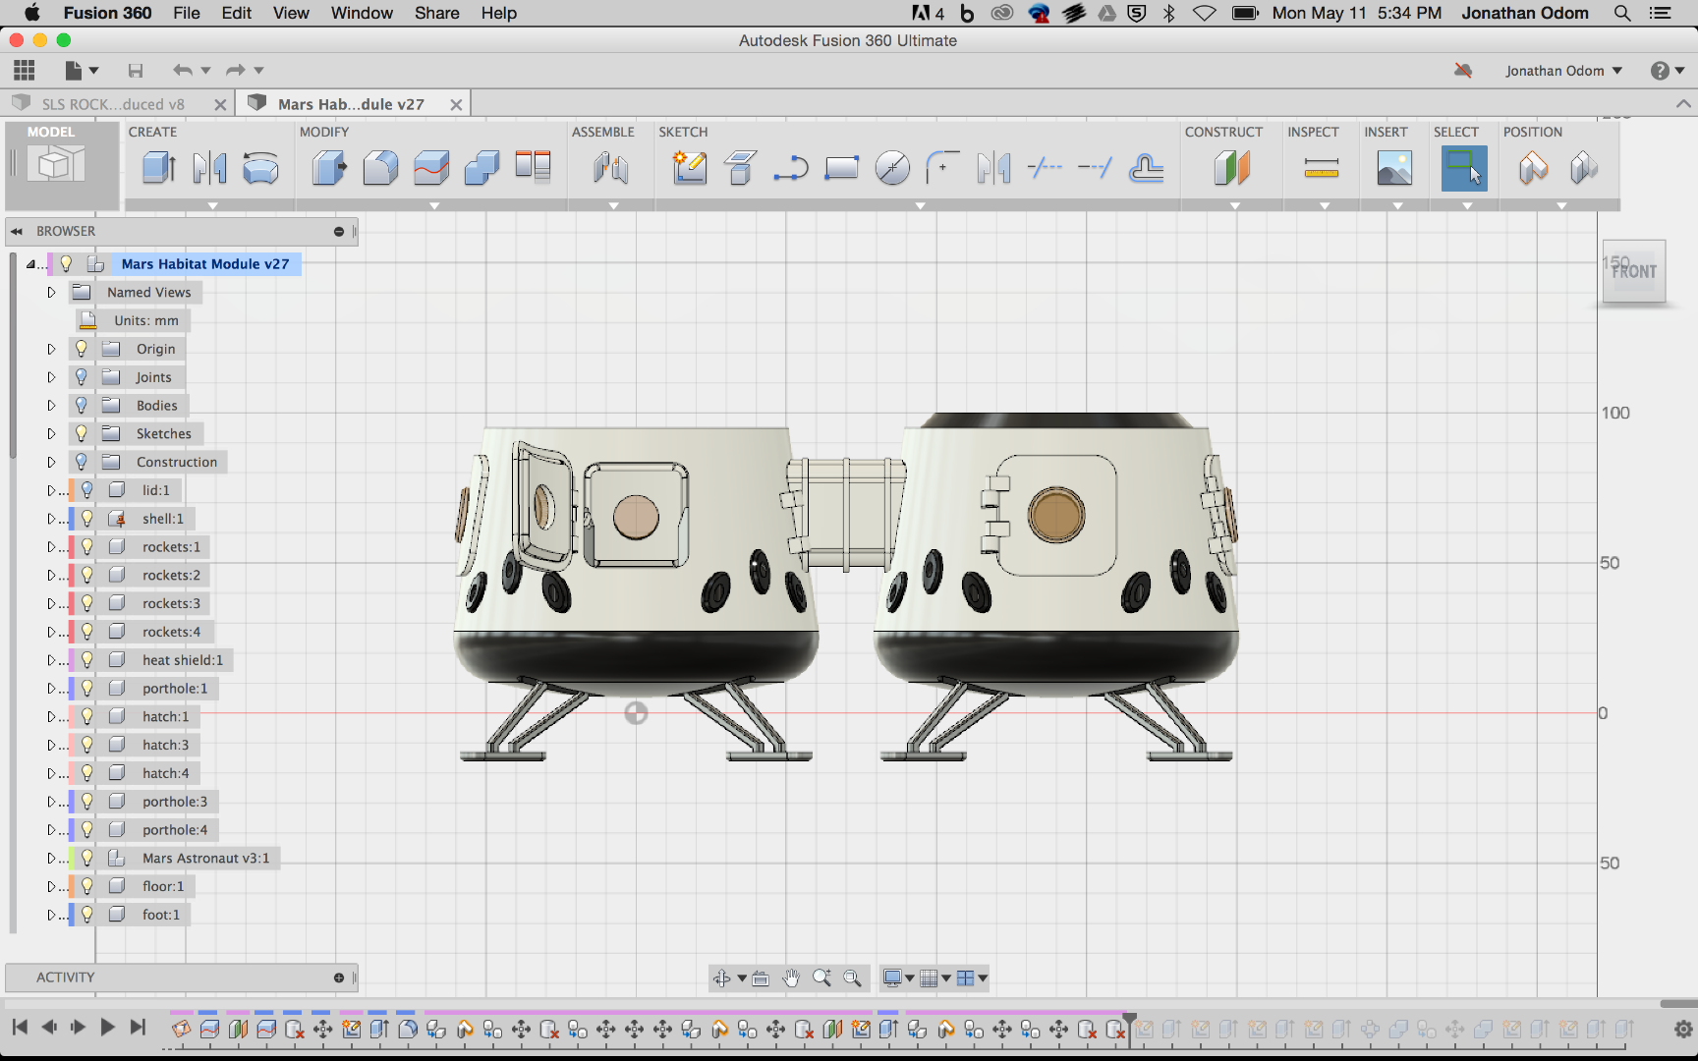The width and height of the screenshot is (1698, 1061).
Task: Open the File menu
Action: [x=187, y=13]
